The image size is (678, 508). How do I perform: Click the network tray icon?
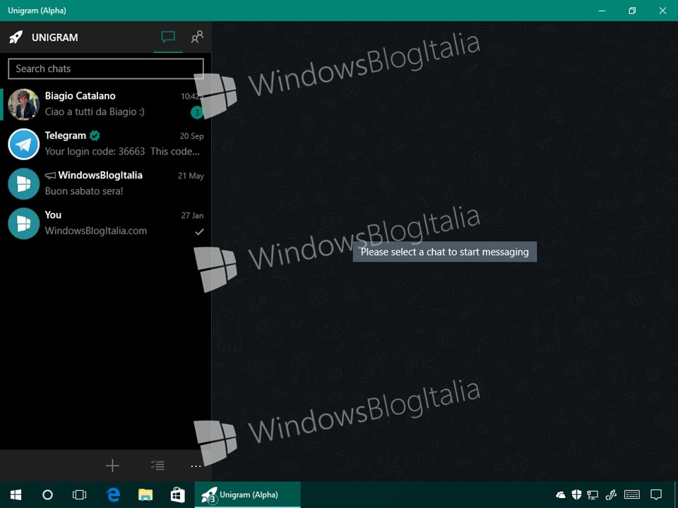click(x=593, y=495)
